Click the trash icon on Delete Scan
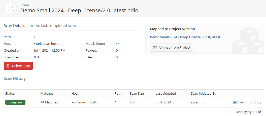Screen dimensions: 266x116 point(8,66)
